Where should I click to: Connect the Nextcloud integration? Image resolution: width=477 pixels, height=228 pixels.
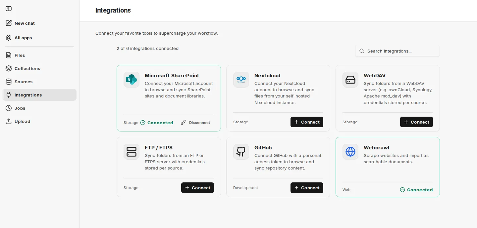307,122
